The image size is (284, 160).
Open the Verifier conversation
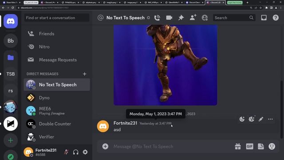57,137
